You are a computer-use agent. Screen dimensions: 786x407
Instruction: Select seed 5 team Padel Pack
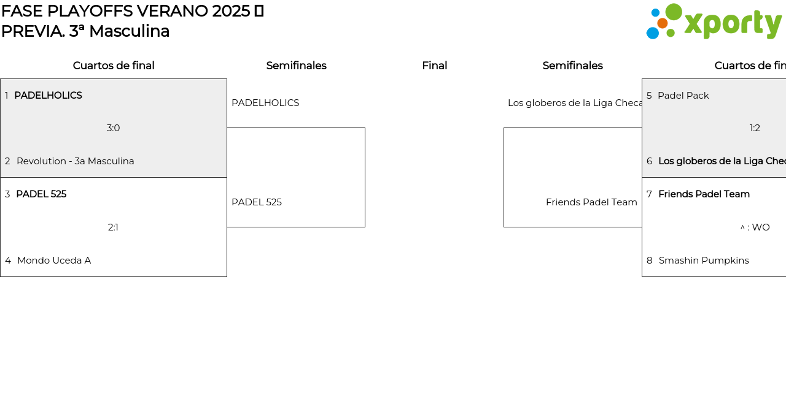683,96
